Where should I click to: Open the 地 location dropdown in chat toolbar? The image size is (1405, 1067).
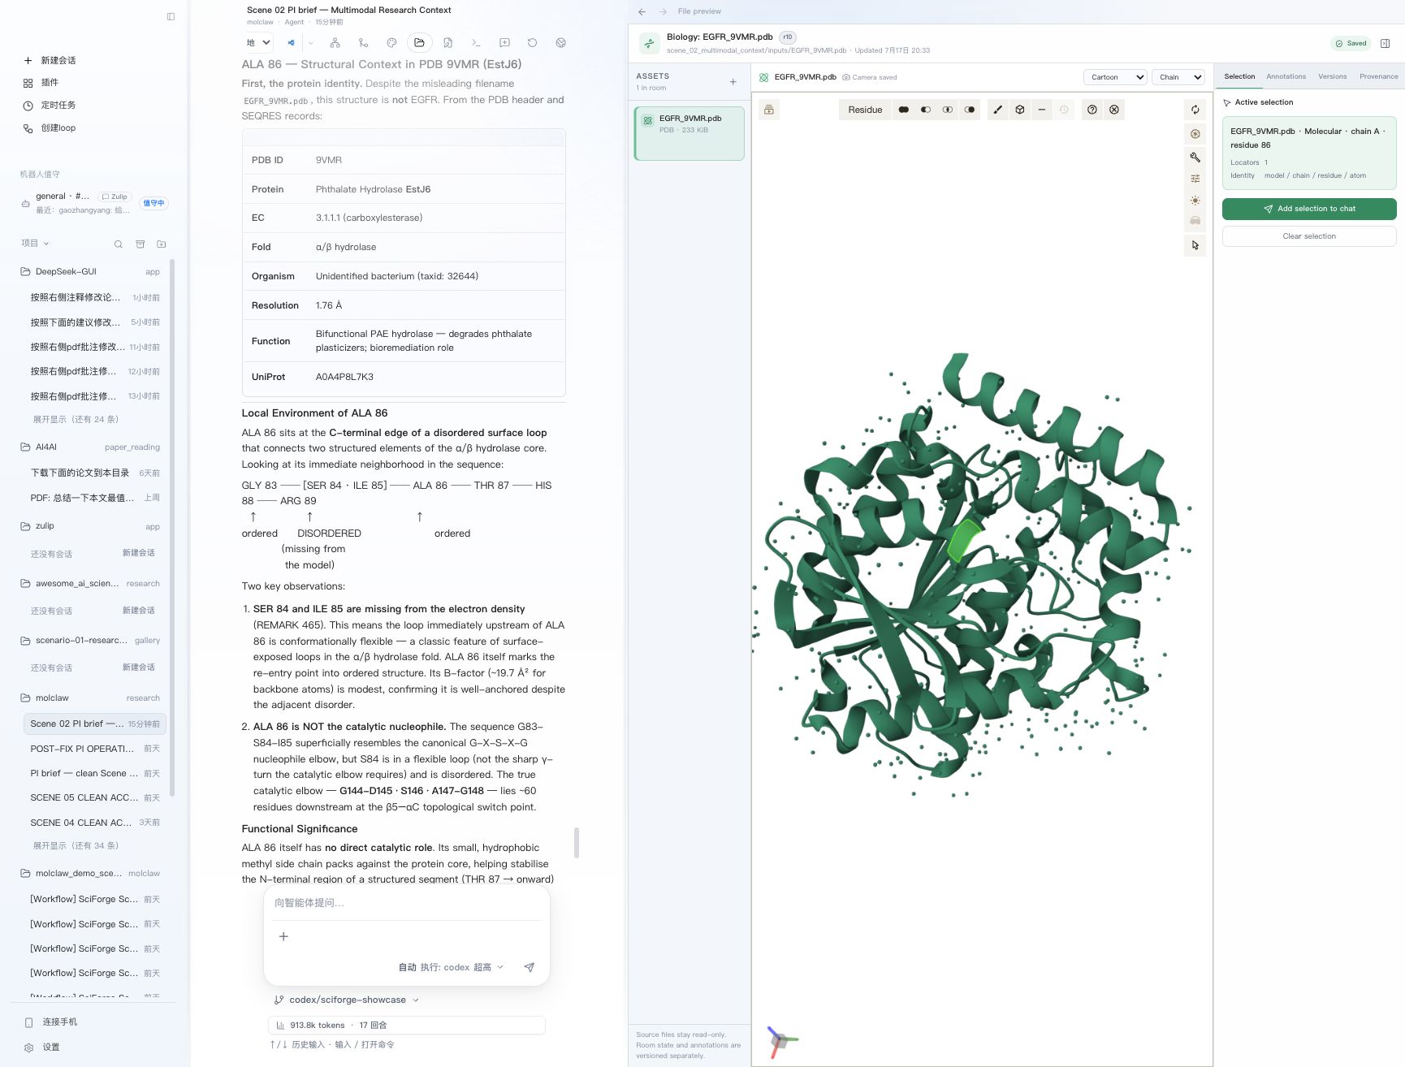pos(258,43)
